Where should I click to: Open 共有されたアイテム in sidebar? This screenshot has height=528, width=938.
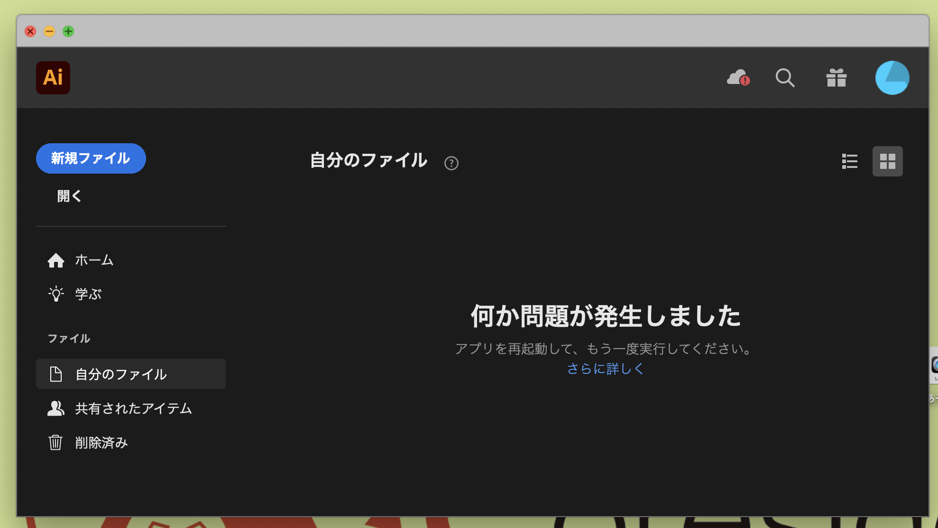pyautogui.click(x=133, y=408)
